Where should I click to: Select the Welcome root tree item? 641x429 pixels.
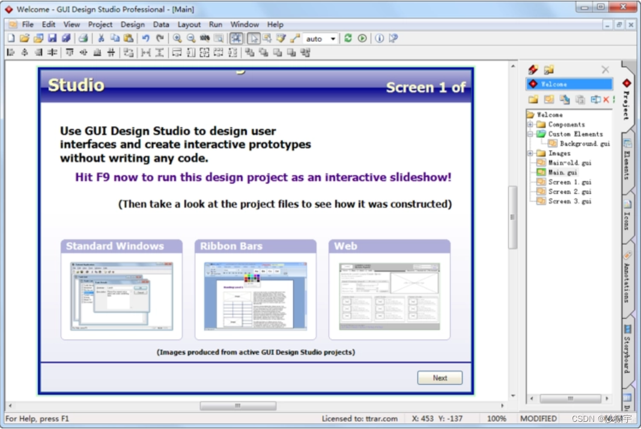(550, 115)
